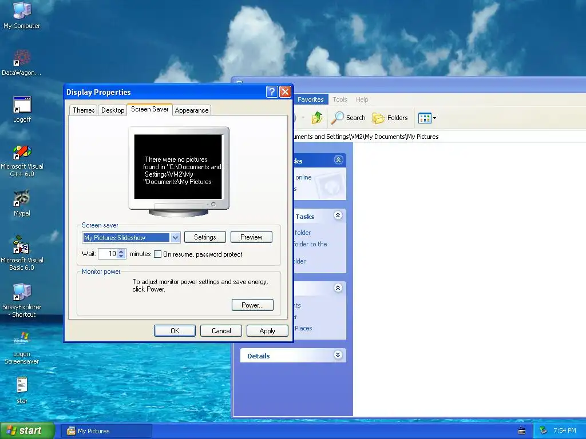Click the Wait minutes input field
Viewport: 586px width, 439px height.
click(x=108, y=254)
